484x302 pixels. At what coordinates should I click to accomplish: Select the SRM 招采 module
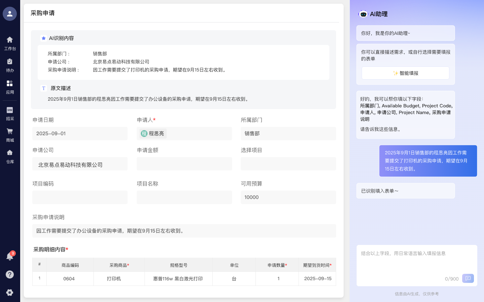(9, 114)
